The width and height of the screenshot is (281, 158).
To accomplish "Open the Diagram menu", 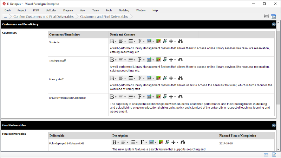I will tap(68, 11).
